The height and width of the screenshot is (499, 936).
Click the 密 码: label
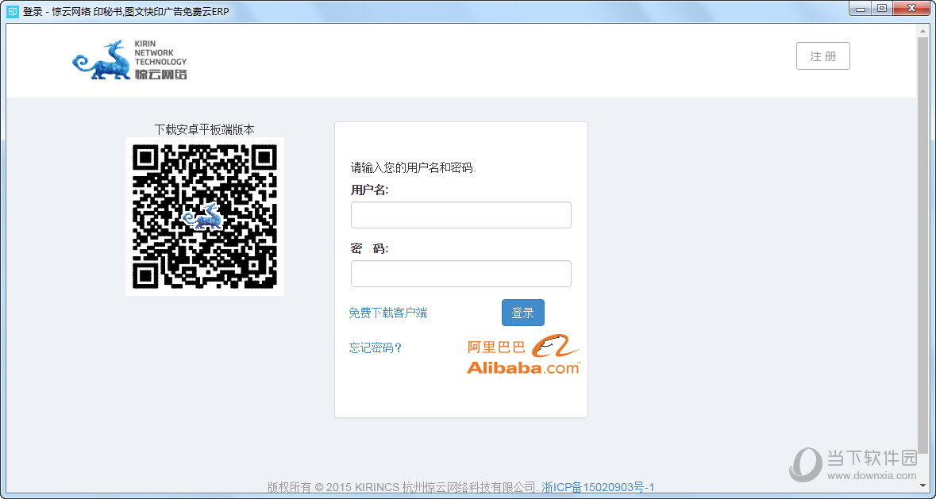369,248
